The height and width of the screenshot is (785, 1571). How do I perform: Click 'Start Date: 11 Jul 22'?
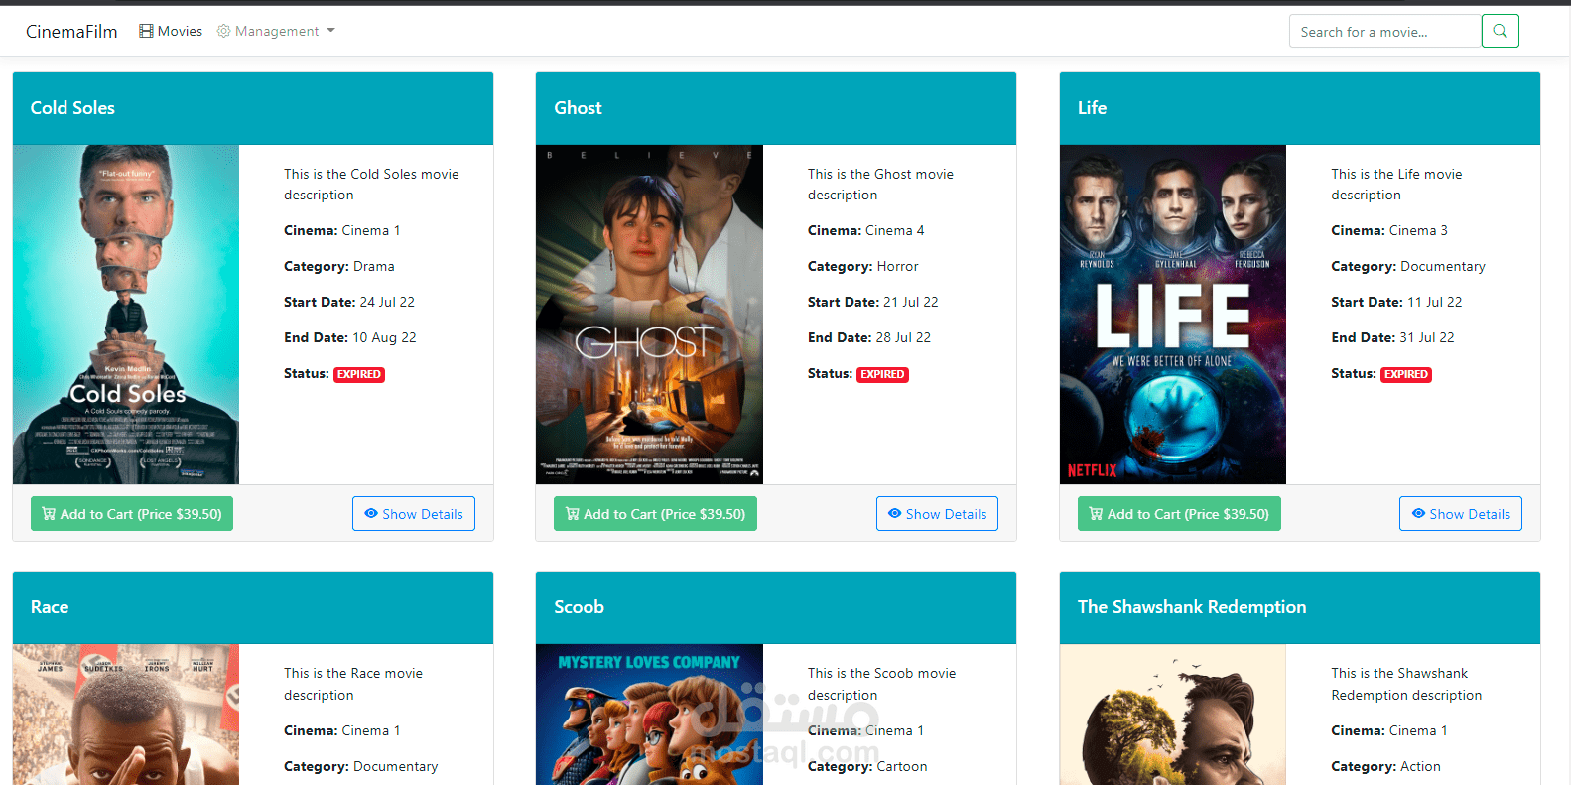click(1396, 302)
